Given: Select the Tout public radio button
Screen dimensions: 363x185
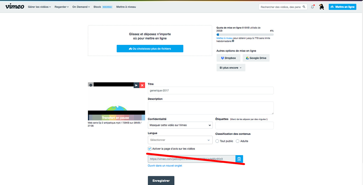Looking at the screenshot, I should click(x=217, y=141).
